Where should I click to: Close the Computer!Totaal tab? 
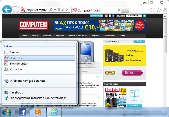click(x=119, y=10)
